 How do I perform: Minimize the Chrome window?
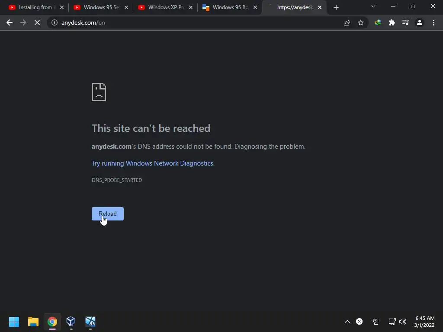tap(393, 6)
